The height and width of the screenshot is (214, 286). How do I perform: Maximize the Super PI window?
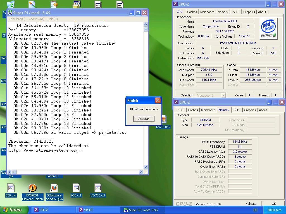point(138,13)
